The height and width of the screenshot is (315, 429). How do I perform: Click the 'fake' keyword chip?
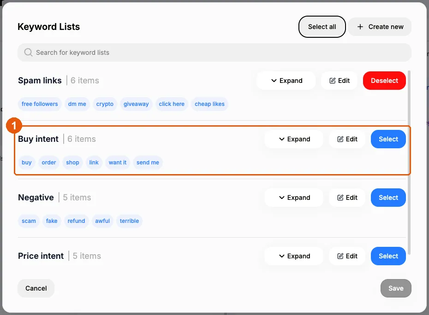point(52,221)
